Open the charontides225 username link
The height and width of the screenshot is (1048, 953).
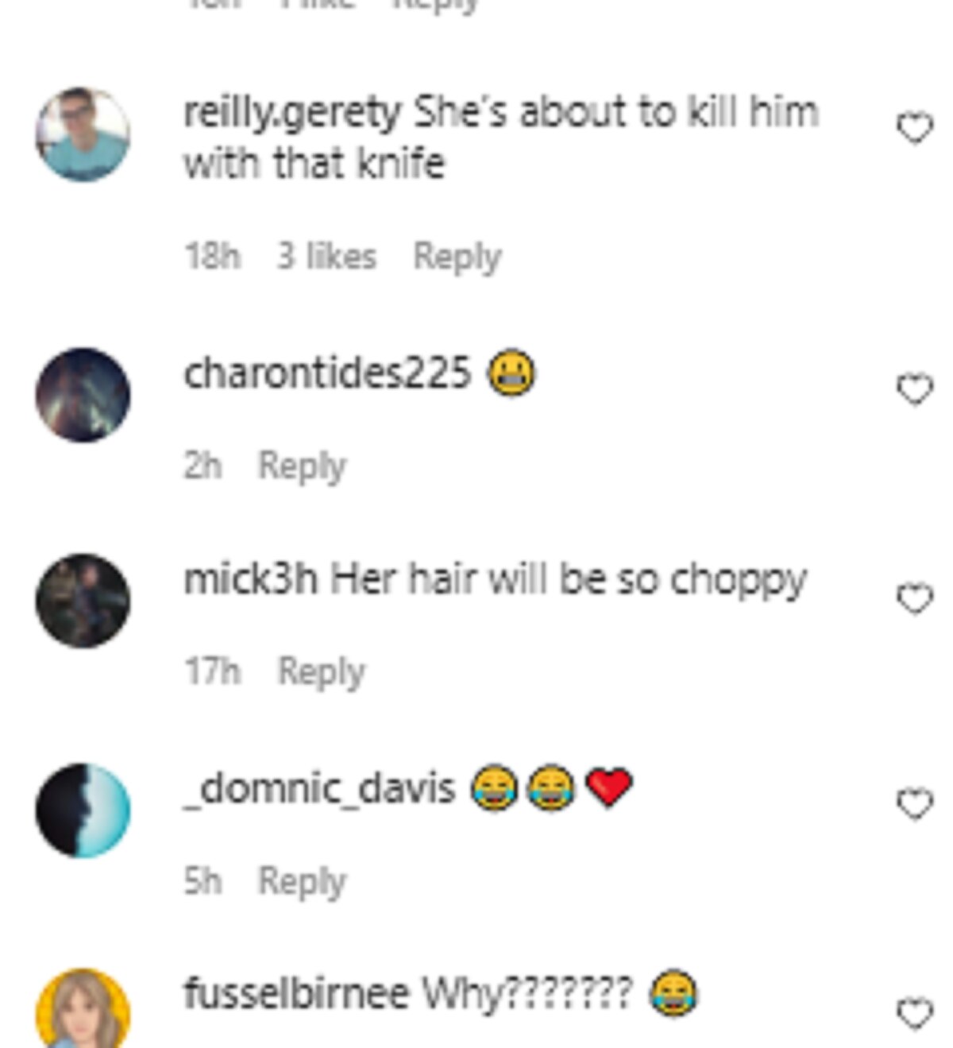pos(327,373)
